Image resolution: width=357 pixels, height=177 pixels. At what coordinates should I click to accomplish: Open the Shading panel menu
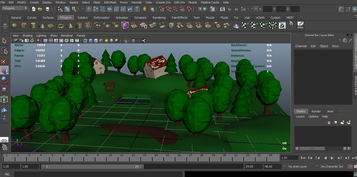tap(27, 36)
